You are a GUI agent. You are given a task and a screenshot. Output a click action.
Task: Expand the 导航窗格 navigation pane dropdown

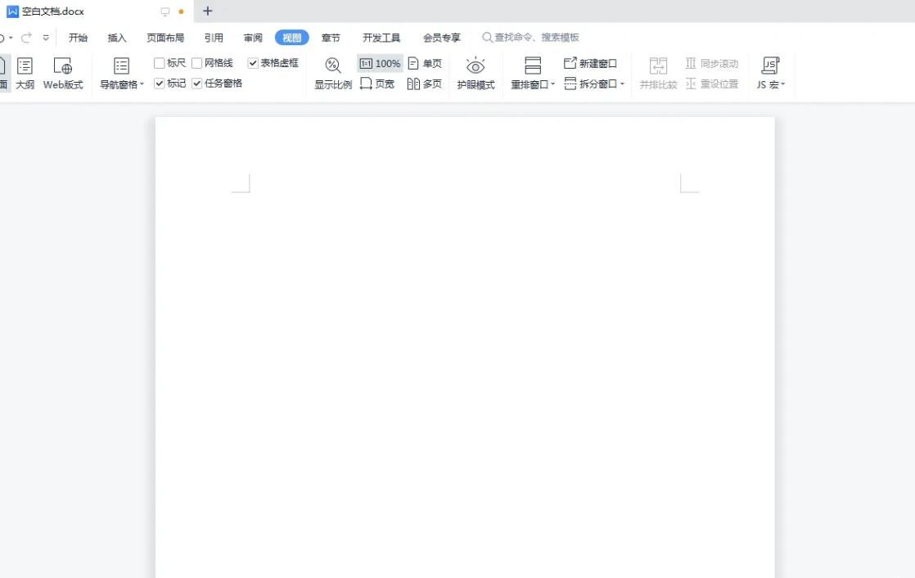tap(142, 84)
